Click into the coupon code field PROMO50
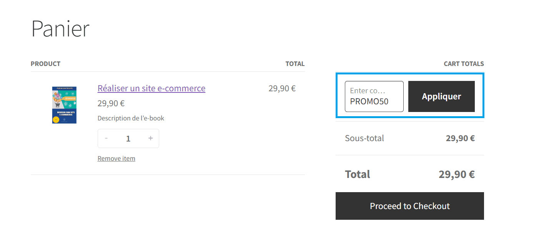The image size is (544, 247). click(374, 97)
